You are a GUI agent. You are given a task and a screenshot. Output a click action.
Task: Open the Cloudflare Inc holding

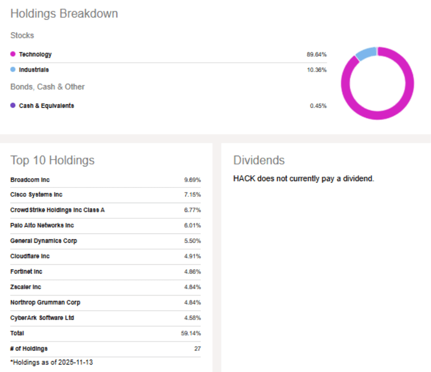pyautogui.click(x=30, y=256)
